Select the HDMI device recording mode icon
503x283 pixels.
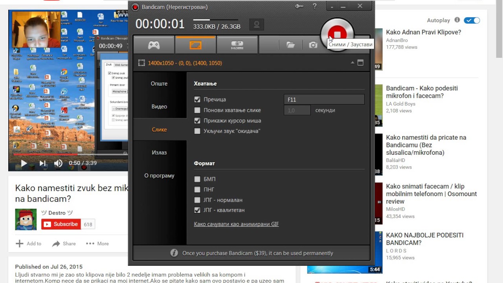[x=237, y=45]
